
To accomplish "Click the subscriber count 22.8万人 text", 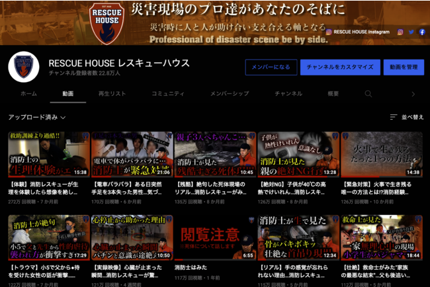I will coord(85,73).
